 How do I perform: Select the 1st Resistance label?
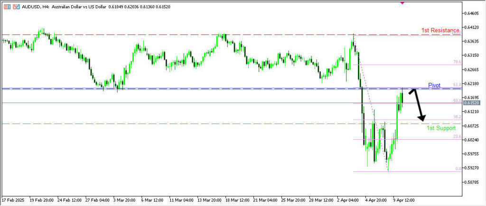[440, 30]
